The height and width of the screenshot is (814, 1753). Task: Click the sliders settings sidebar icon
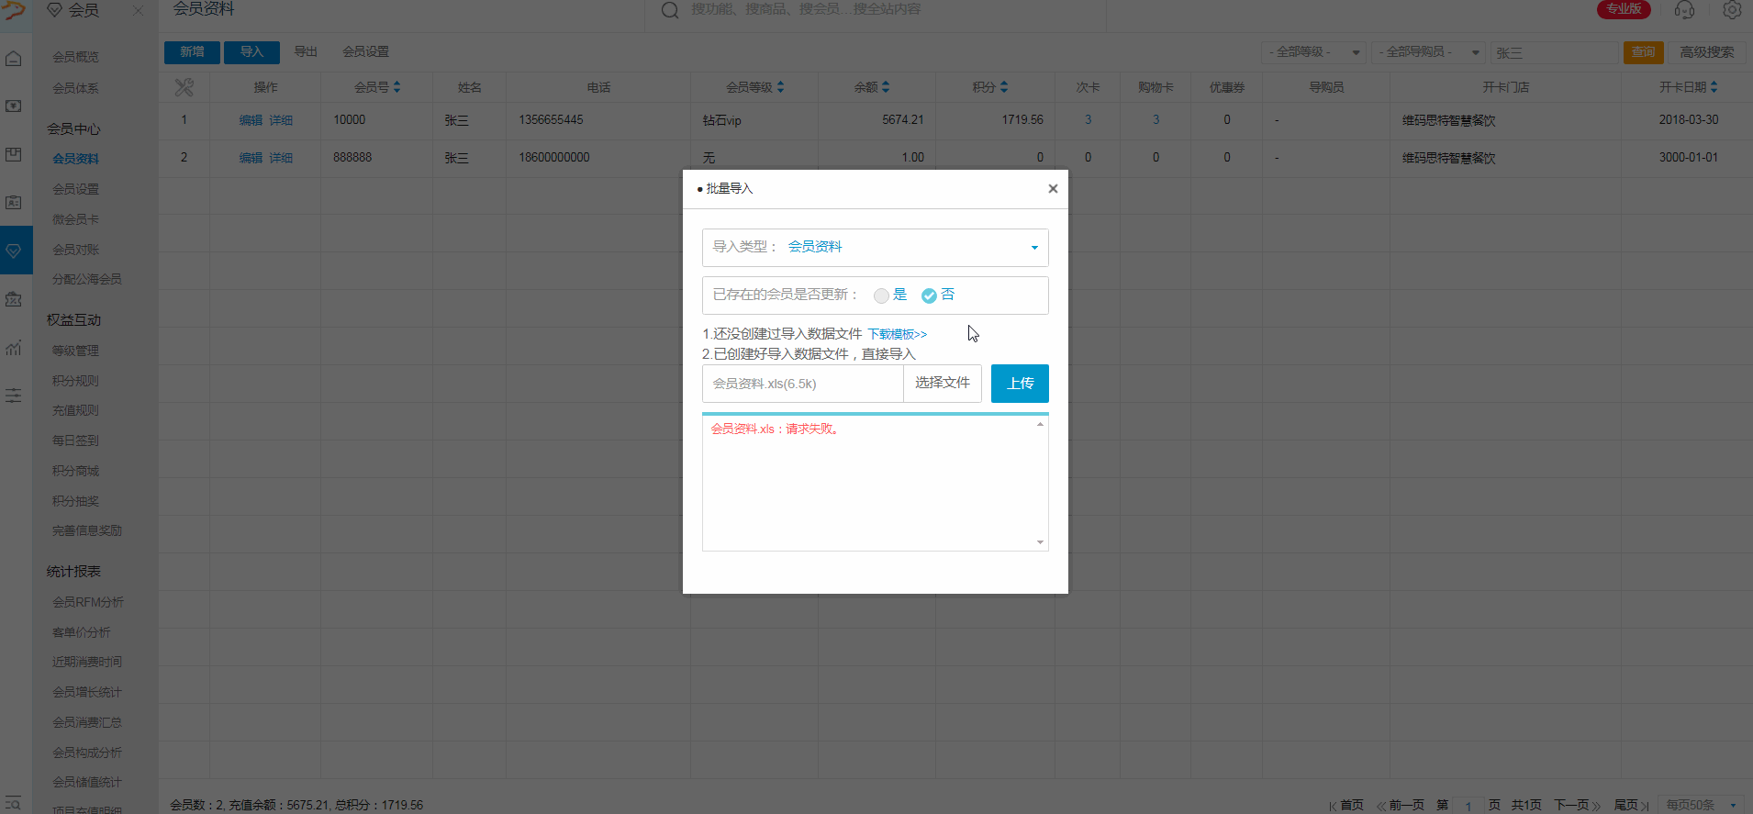pyautogui.click(x=14, y=396)
